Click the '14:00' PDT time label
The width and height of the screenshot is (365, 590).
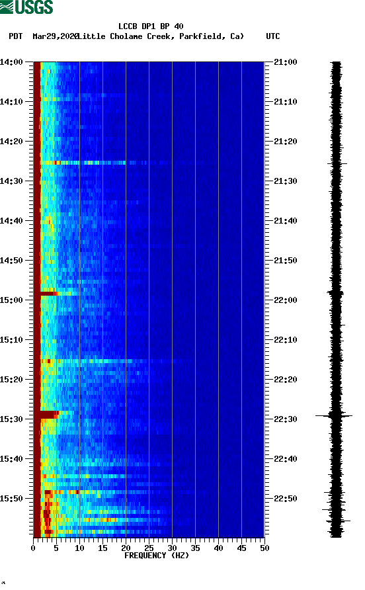[x=11, y=62]
